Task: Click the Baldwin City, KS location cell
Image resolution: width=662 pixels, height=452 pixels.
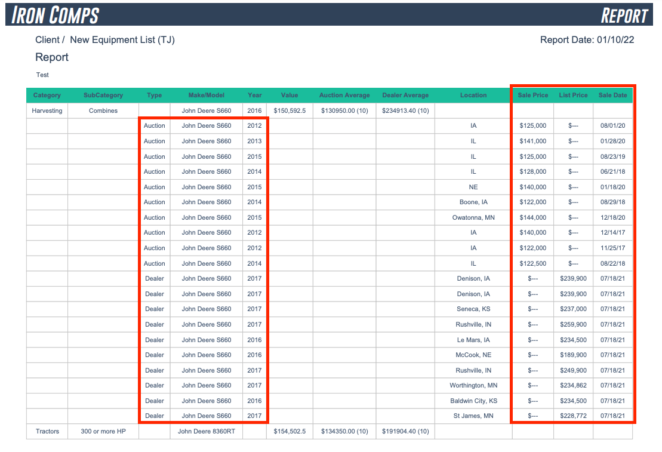Action: pyautogui.click(x=473, y=401)
